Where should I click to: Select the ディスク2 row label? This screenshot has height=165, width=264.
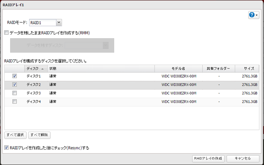[33, 85]
